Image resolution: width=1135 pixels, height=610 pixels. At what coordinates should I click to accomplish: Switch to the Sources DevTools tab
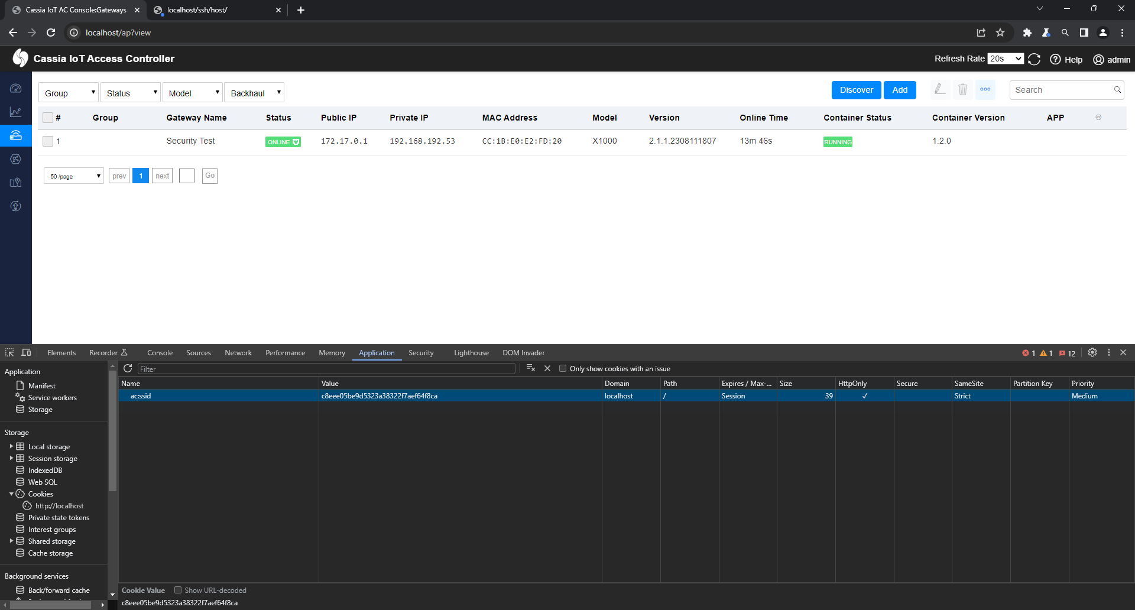pos(199,353)
